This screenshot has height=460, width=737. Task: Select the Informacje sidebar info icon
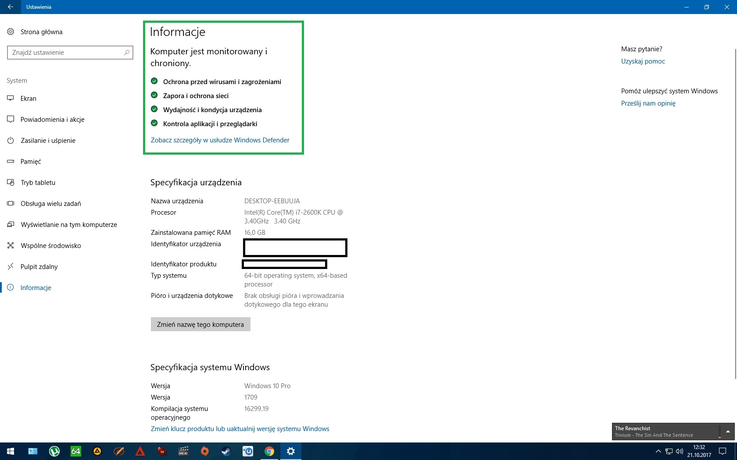point(11,288)
